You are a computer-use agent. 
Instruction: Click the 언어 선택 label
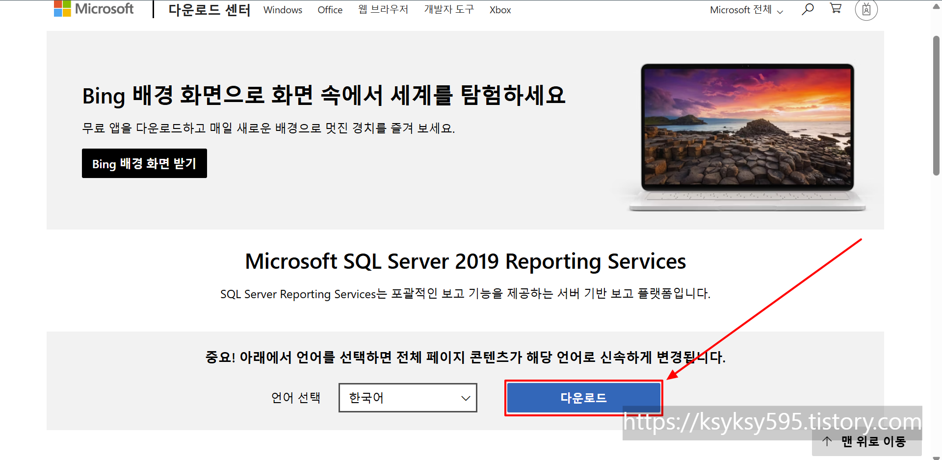[296, 398]
